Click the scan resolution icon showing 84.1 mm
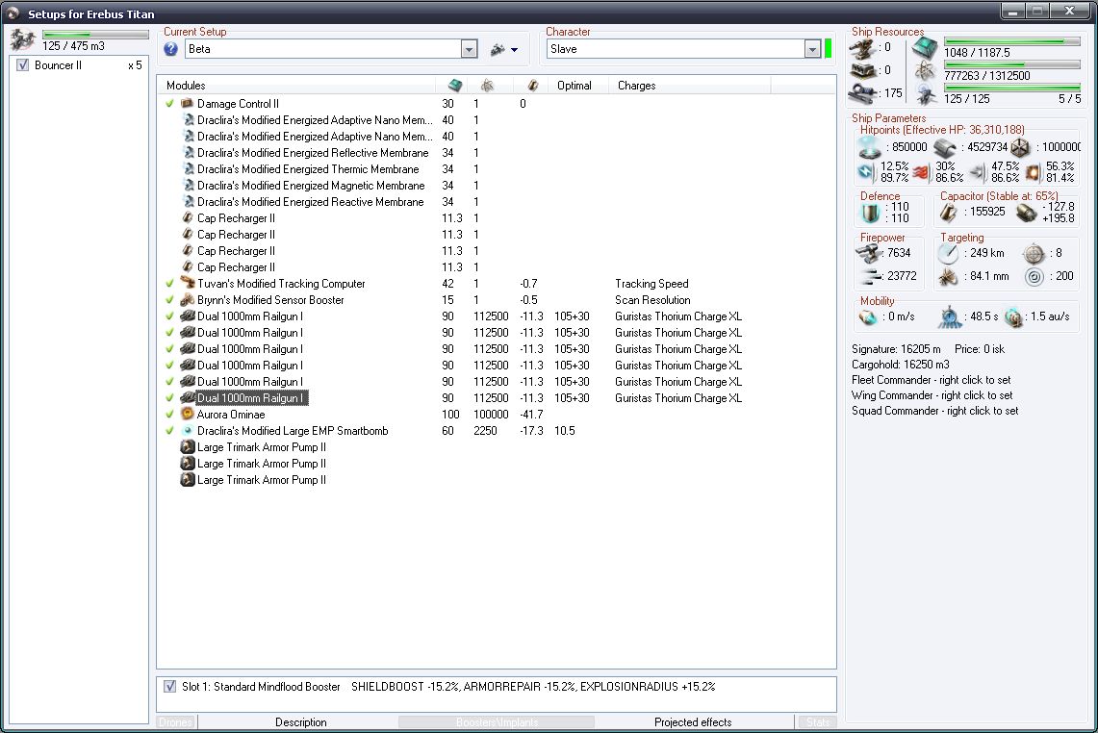 [x=948, y=276]
